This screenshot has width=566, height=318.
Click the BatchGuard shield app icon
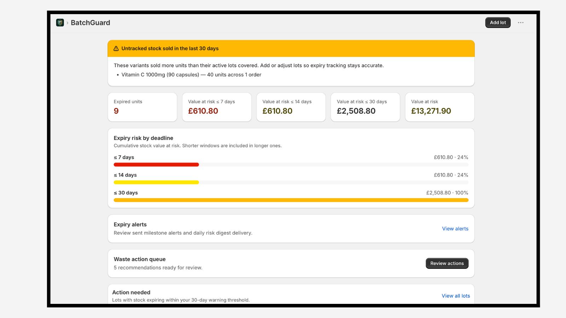click(60, 23)
